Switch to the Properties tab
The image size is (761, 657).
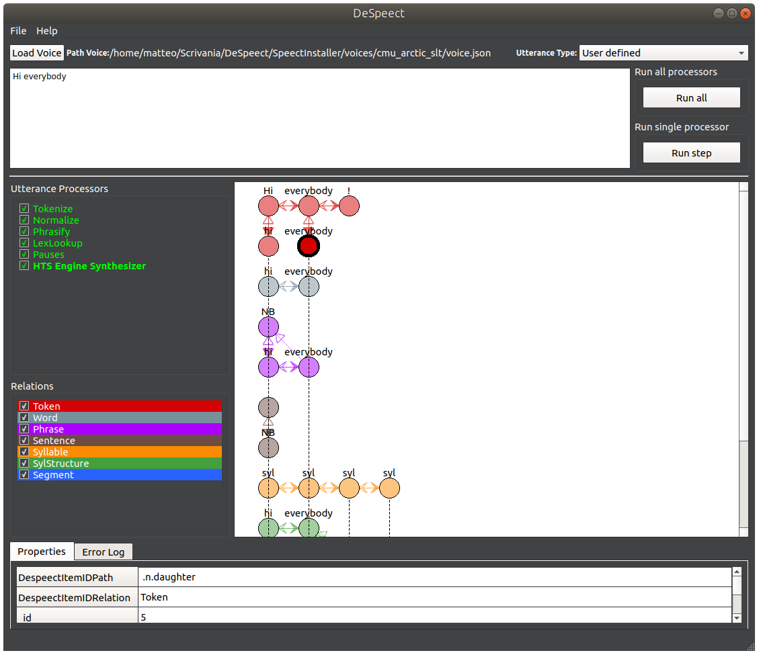[x=42, y=552]
